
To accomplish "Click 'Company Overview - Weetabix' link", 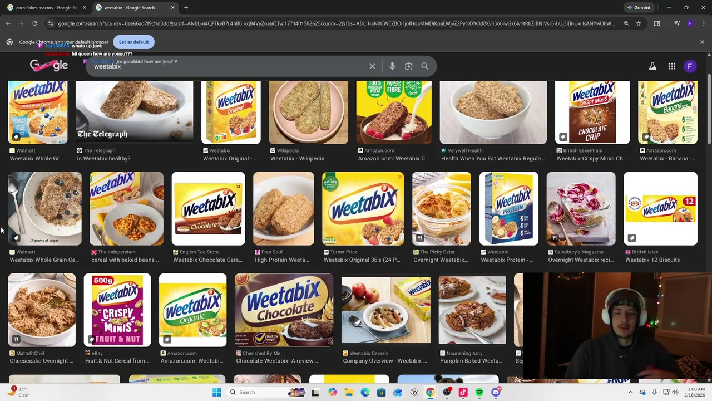I will tap(385, 361).
